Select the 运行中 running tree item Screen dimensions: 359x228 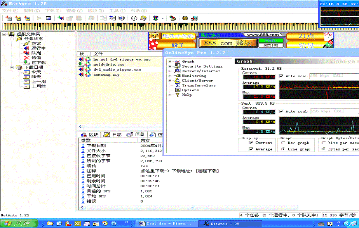click(x=38, y=48)
